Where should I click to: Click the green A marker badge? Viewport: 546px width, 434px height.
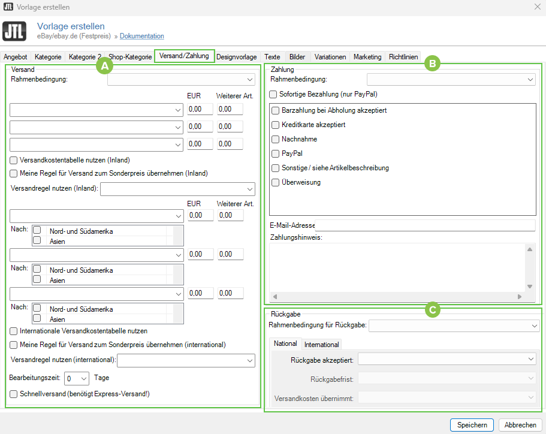(x=105, y=66)
